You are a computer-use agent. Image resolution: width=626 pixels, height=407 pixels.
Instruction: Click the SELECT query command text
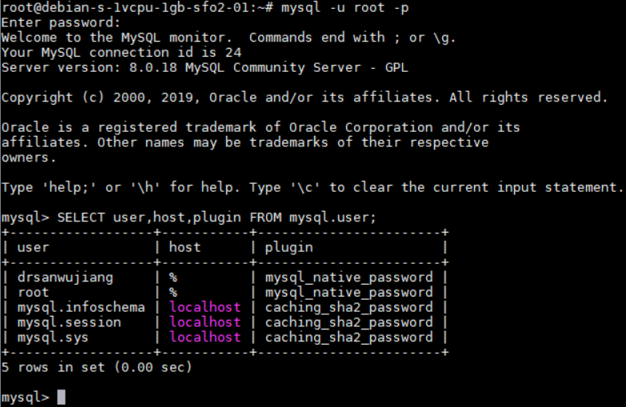point(217,217)
